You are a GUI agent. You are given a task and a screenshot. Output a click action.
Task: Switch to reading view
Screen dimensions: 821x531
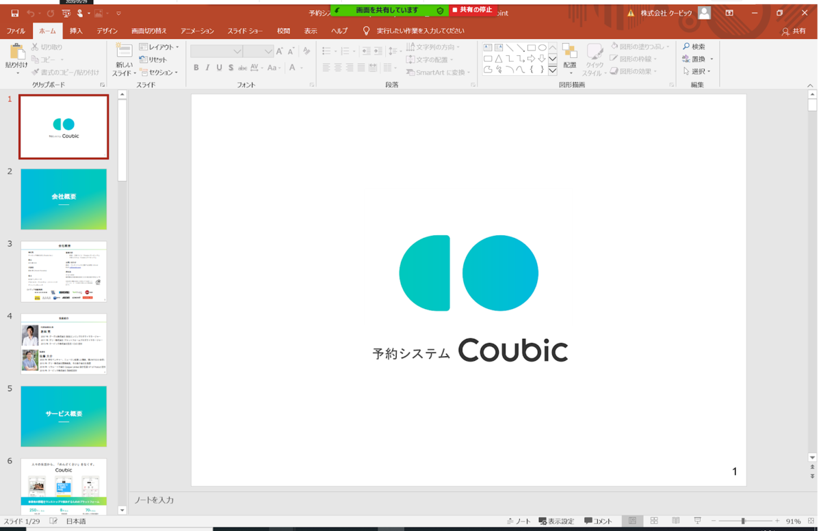point(676,521)
